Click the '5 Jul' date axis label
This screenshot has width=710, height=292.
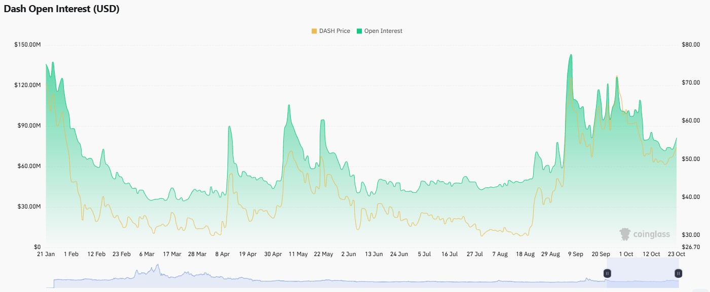(424, 254)
